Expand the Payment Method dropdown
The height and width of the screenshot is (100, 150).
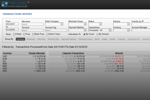[x=77, y=30]
